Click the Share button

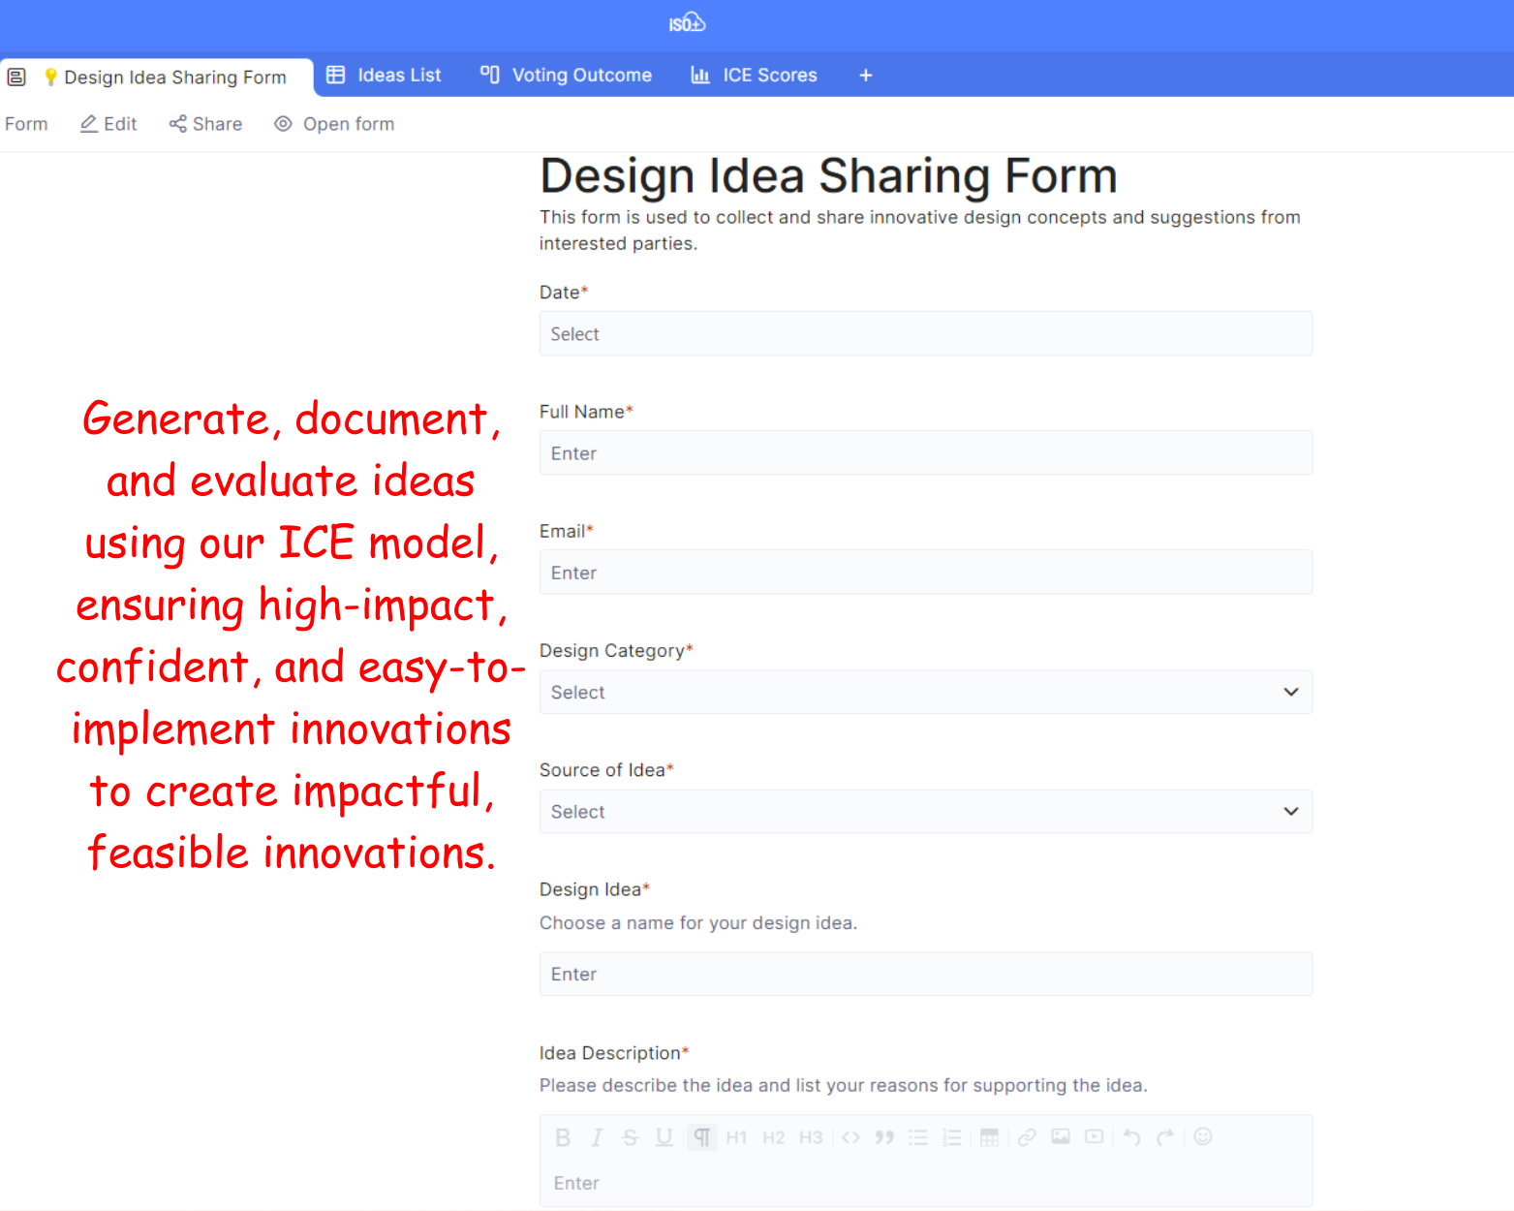[205, 124]
